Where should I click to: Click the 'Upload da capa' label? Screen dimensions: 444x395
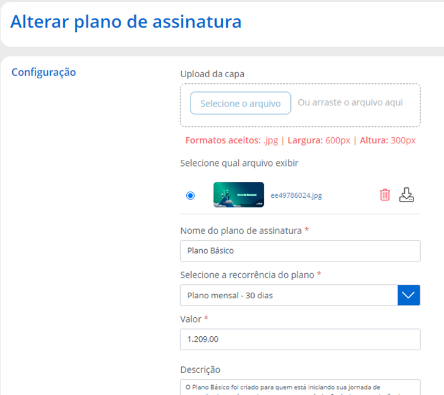point(212,74)
